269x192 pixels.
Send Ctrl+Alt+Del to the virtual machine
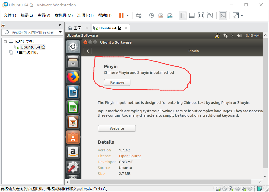point(139,15)
